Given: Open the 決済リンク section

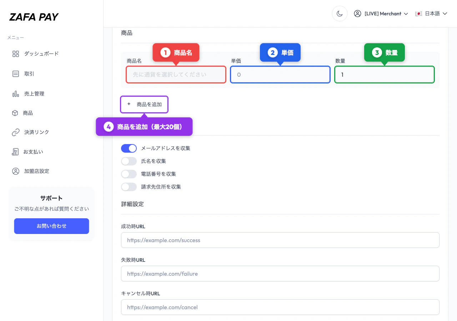Looking at the screenshot, I should pos(16,132).
